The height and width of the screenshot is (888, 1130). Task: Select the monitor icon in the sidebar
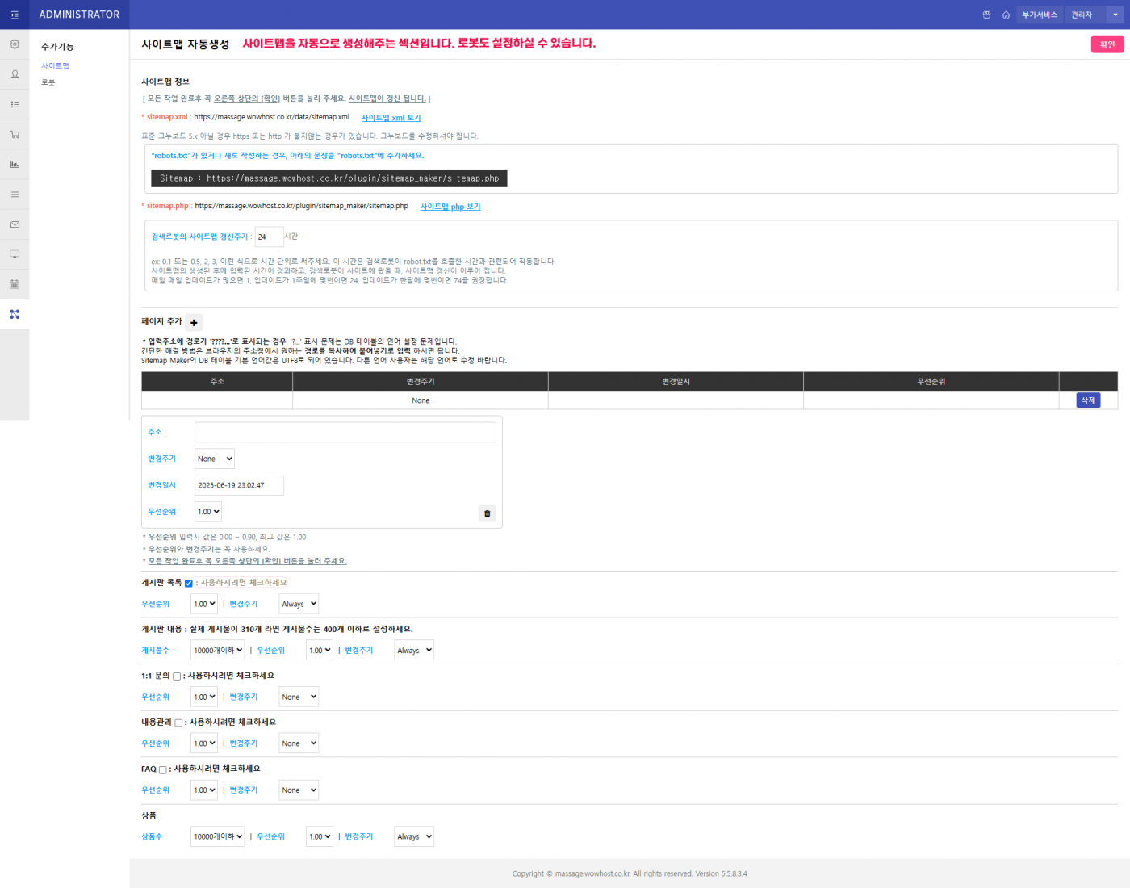(x=15, y=253)
